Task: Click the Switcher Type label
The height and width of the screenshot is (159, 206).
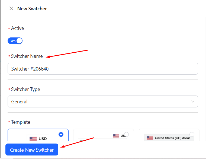Action: coord(25,89)
